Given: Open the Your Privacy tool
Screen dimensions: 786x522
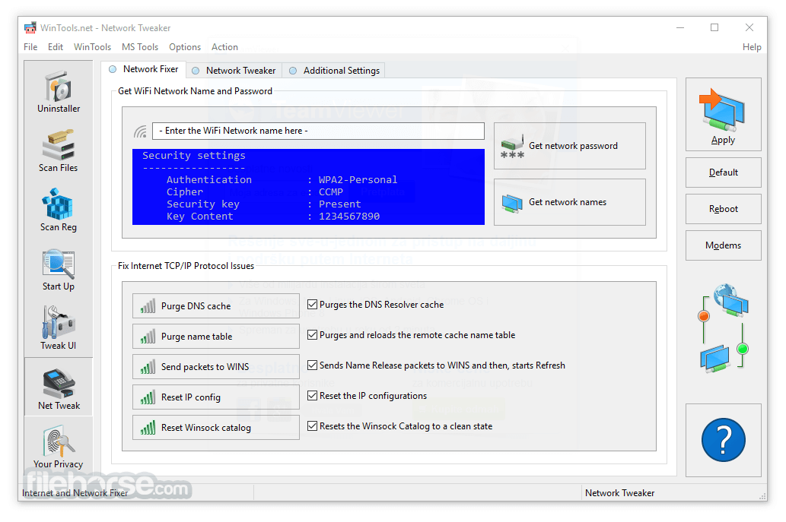Looking at the screenshot, I should click(x=58, y=447).
